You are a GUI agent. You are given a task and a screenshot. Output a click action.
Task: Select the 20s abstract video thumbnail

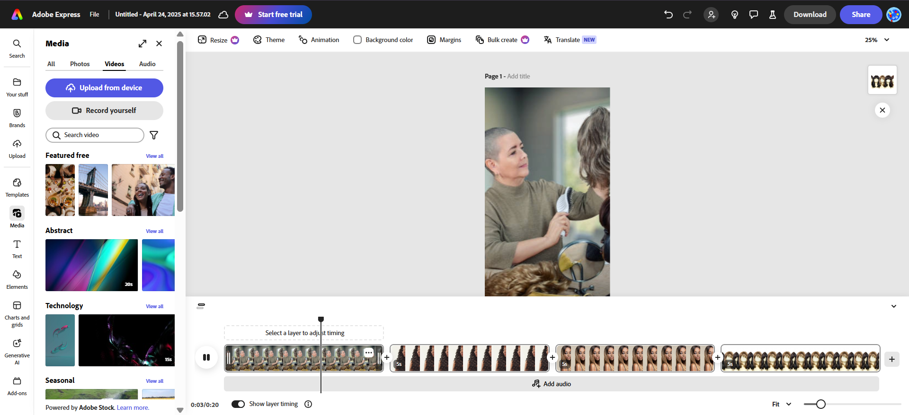point(92,265)
